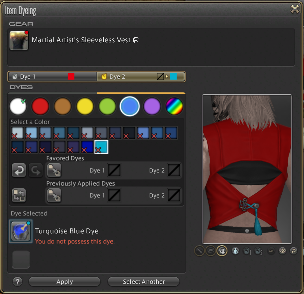The image size is (304, 294).
Task: Click the copy icon in Previously Applied Dyes row
Action: pos(54,195)
